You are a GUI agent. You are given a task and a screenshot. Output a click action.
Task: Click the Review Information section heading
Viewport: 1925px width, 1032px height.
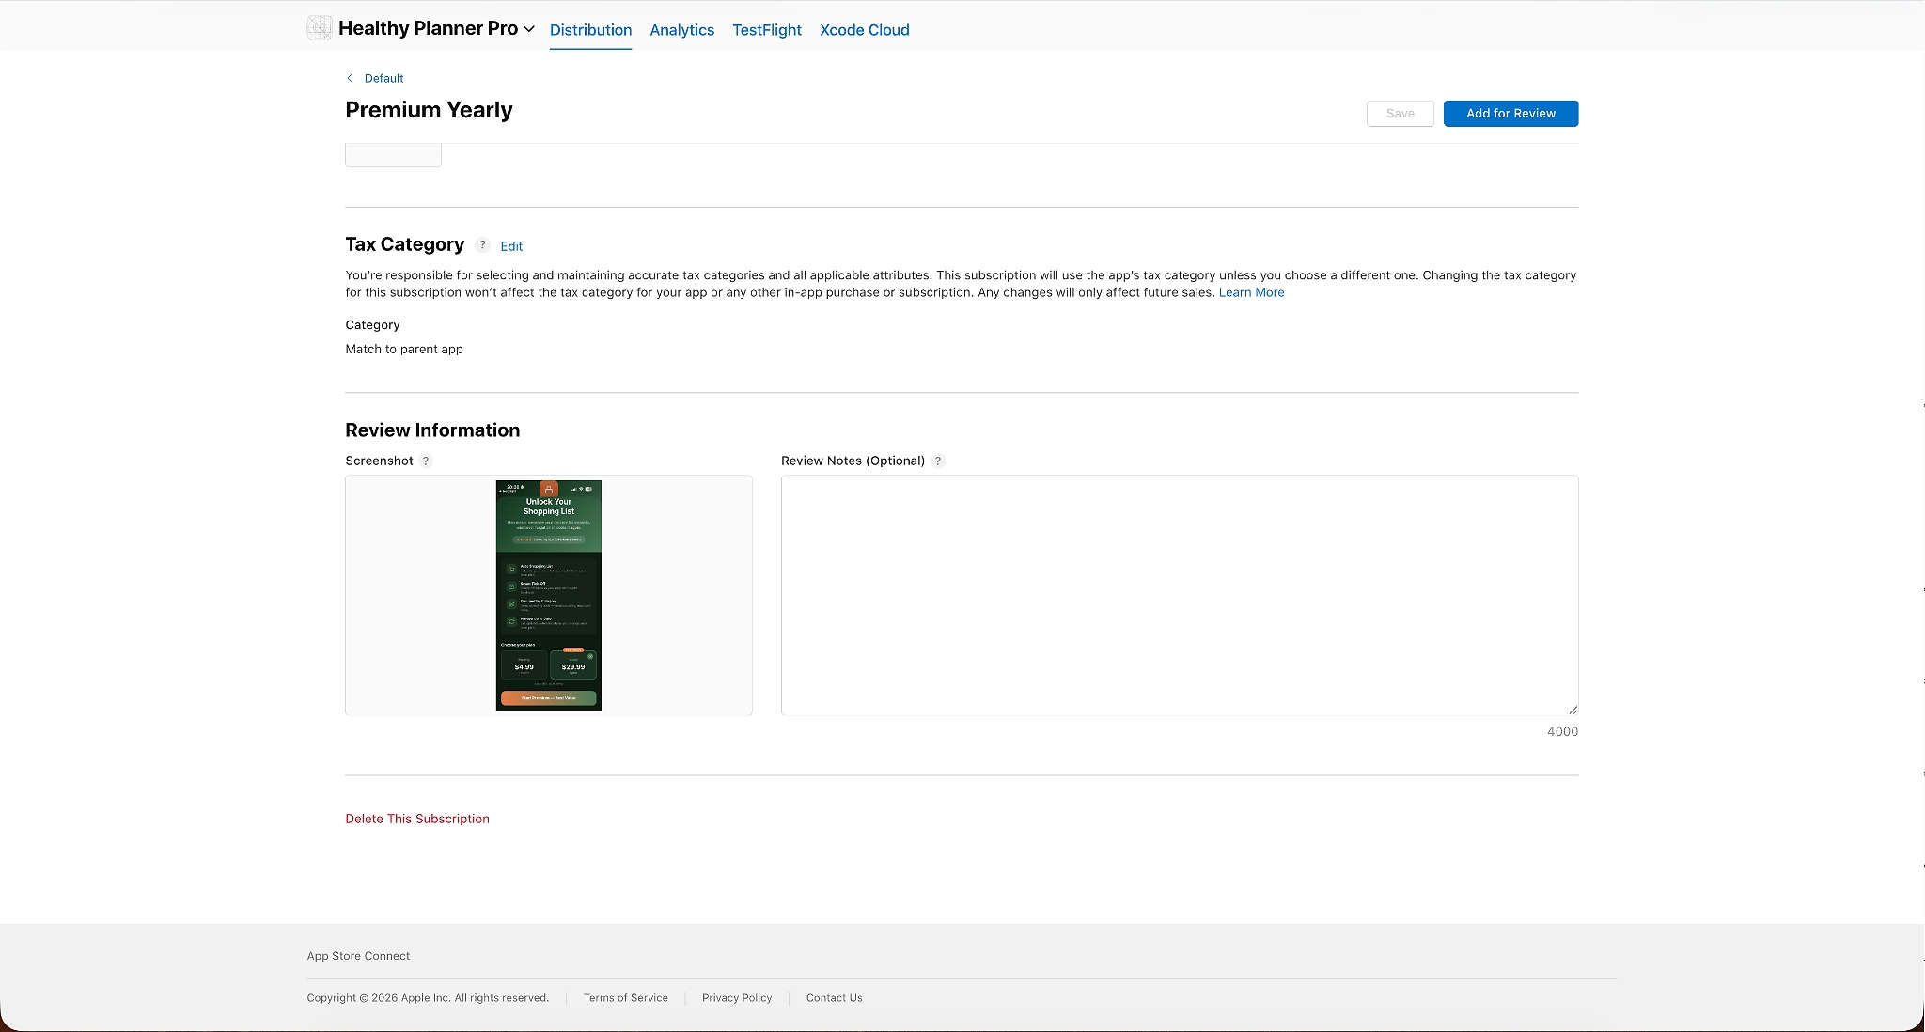tap(432, 430)
